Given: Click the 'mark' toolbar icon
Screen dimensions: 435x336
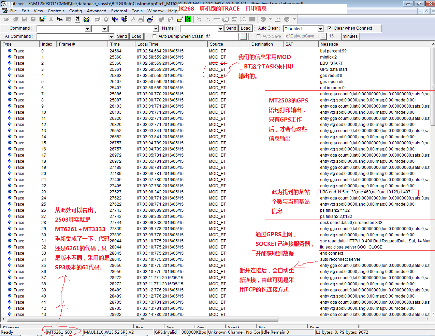Looking at the screenshot, I should tap(226, 19).
